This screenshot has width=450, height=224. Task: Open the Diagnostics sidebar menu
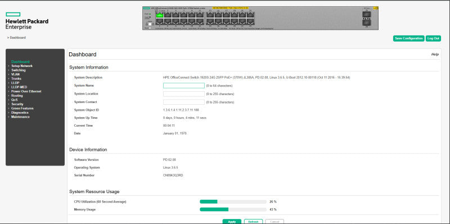(x=20, y=113)
